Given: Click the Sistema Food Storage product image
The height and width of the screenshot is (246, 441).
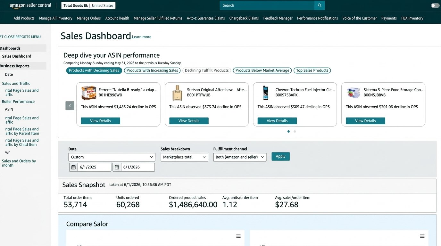Looking at the screenshot, I should [354, 93].
